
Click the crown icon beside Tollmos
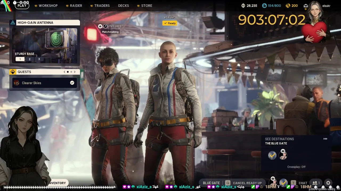point(100,26)
